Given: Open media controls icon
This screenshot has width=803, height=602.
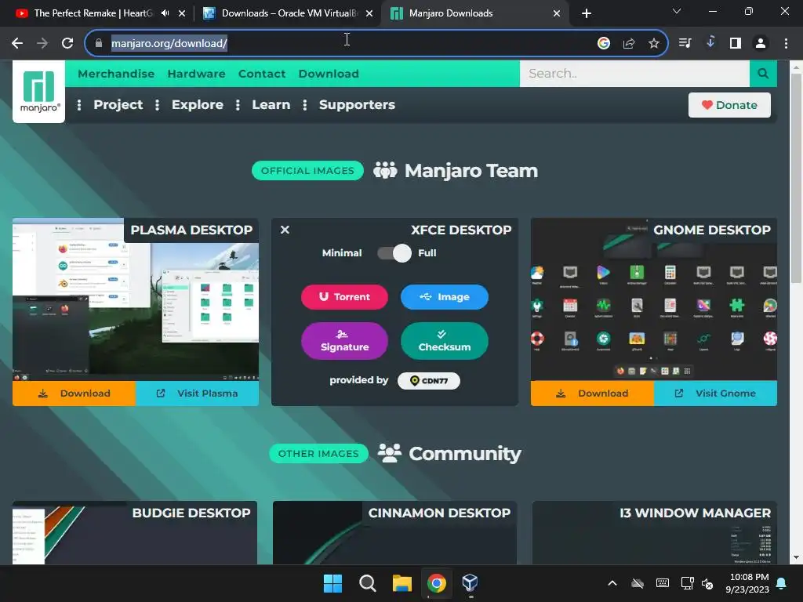Looking at the screenshot, I should [685, 43].
